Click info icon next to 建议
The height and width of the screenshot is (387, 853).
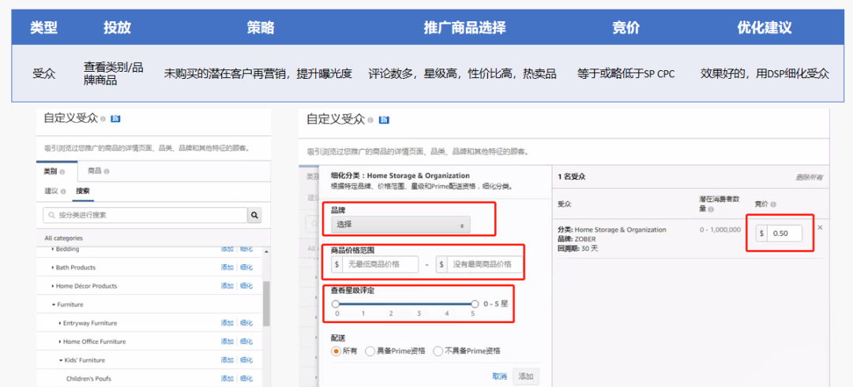click(63, 191)
